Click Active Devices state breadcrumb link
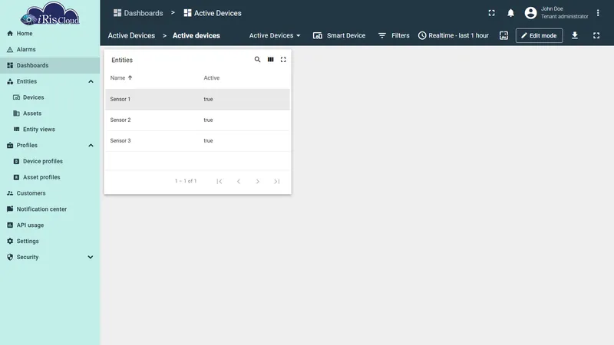 [x=131, y=35]
